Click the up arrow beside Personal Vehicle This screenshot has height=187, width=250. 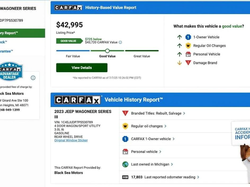click(180, 54)
